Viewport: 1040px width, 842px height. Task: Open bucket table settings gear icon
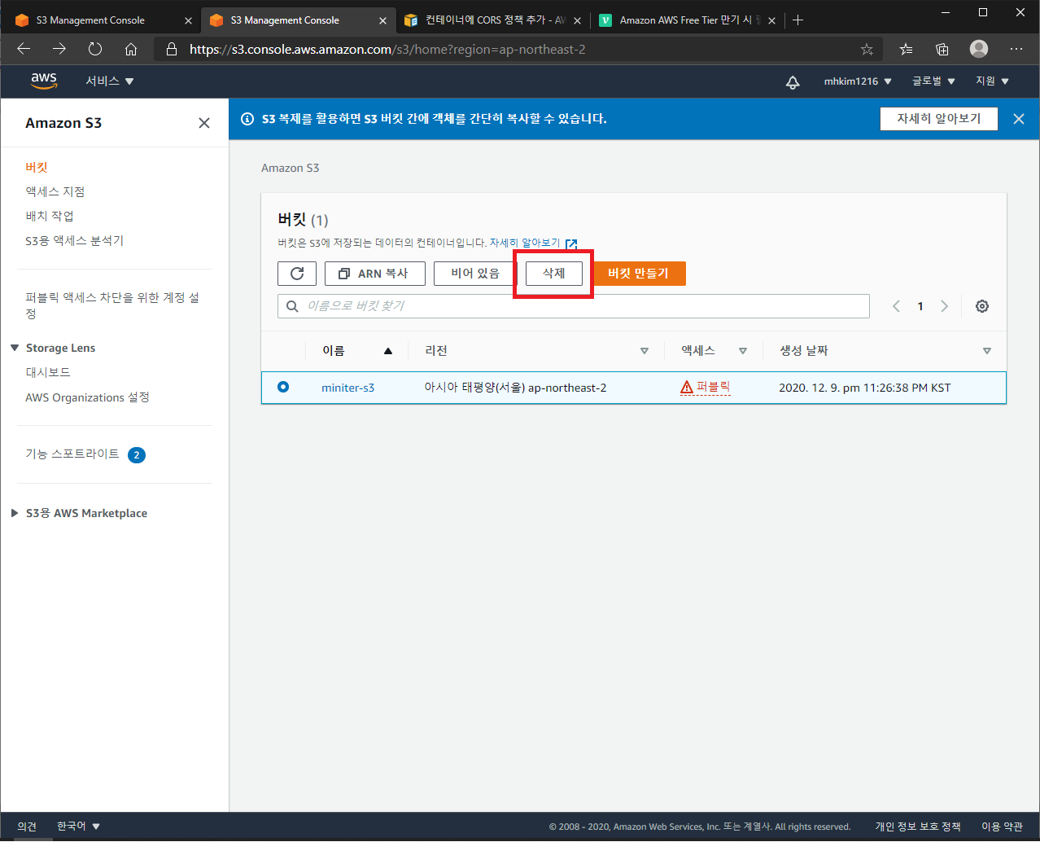[982, 306]
